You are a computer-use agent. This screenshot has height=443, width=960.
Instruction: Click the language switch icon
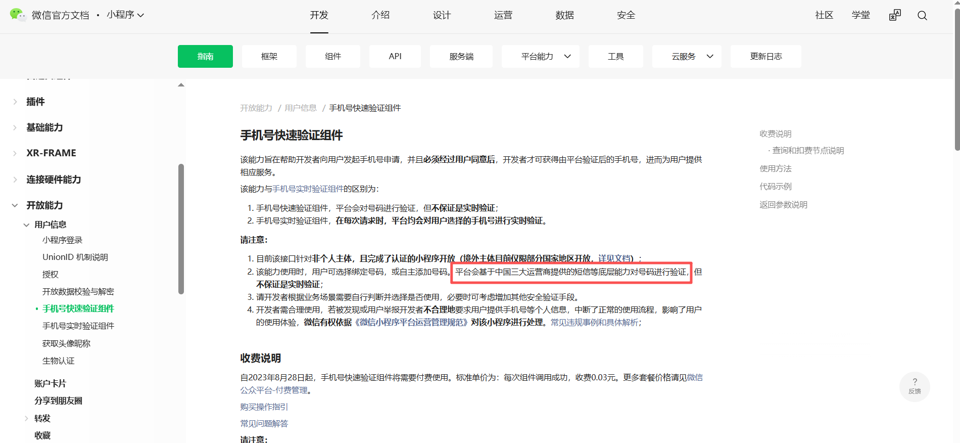pos(895,15)
